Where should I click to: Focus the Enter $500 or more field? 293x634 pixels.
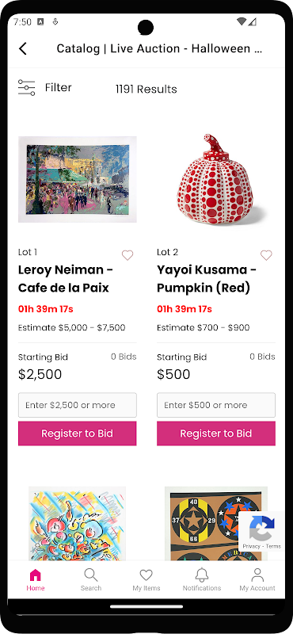pos(216,405)
